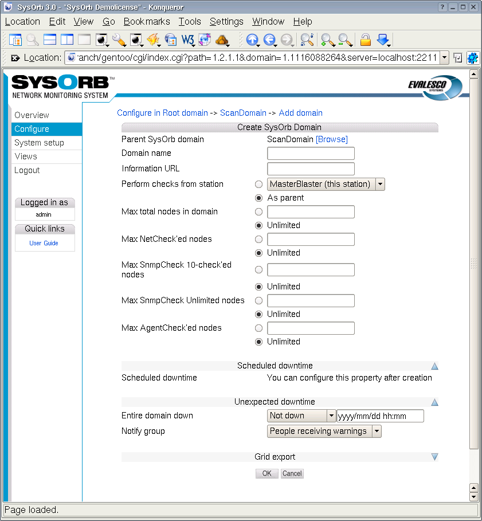Open the Location menu
This screenshot has height=521, width=482.
[22, 22]
